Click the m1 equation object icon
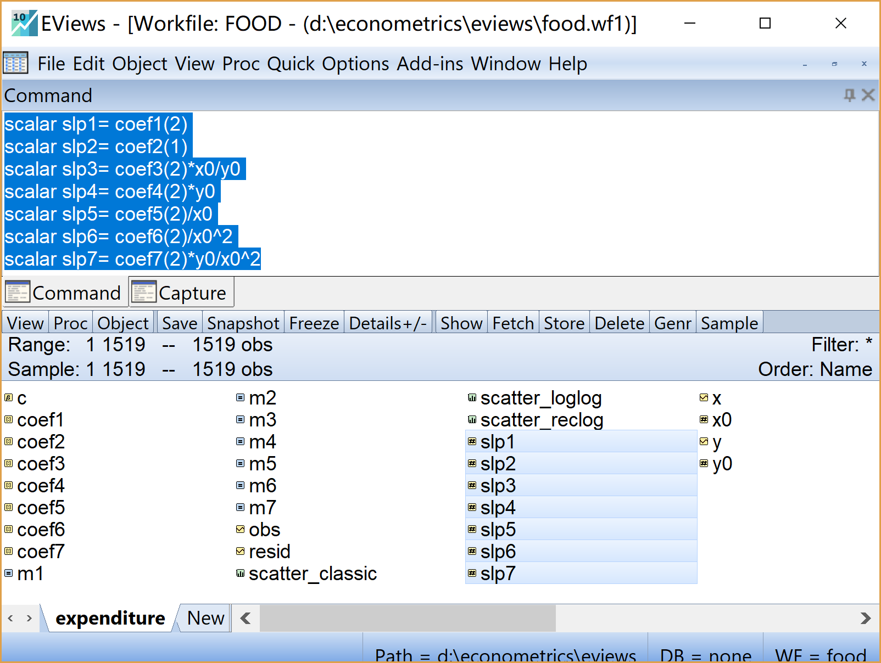The image size is (881, 663). [x=9, y=574]
